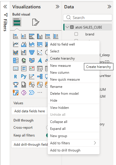Select the Multi-row card visual
Image resolution: width=116 pixels, height=165 pixels.
[24, 69]
